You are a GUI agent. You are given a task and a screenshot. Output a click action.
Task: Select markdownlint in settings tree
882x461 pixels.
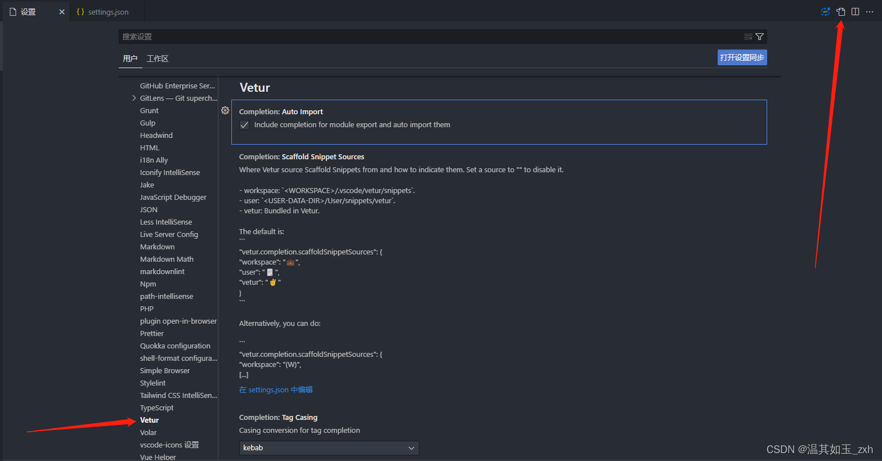click(x=162, y=271)
